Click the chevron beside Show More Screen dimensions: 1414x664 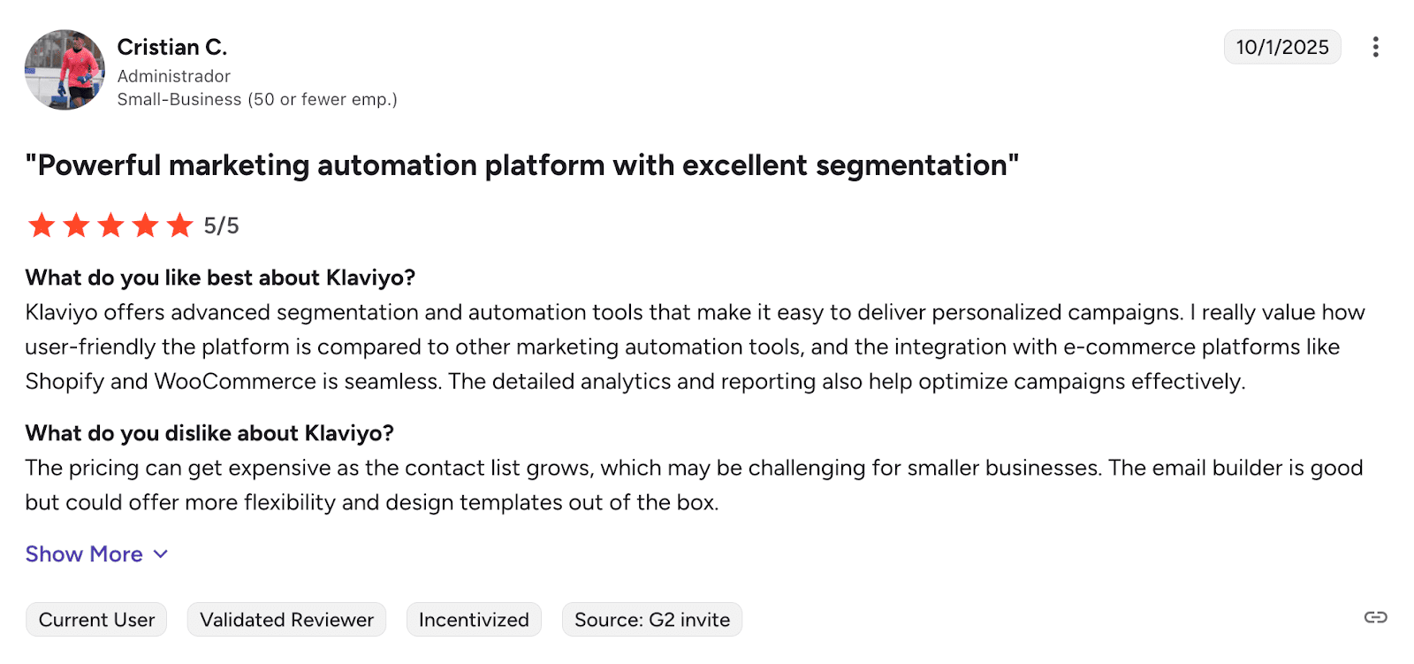coord(161,554)
